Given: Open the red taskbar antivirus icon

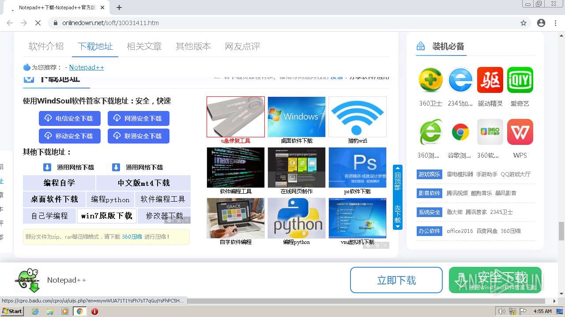Looking at the screenshot, I should tap(94, 311).
